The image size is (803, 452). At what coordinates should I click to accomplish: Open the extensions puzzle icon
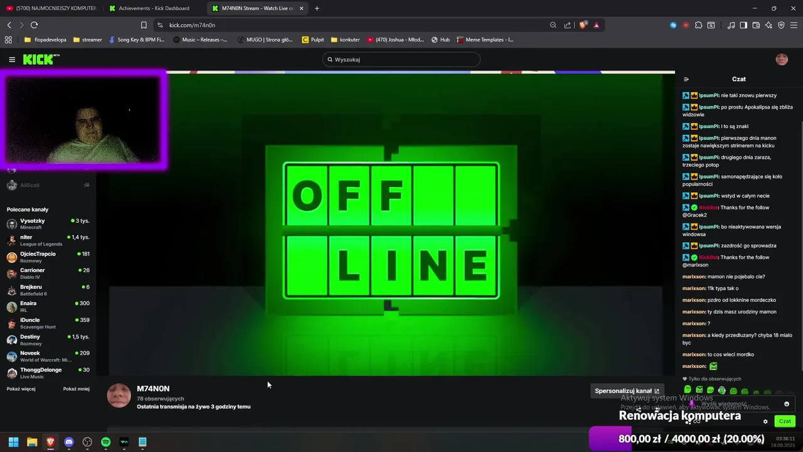coord(698,25)
